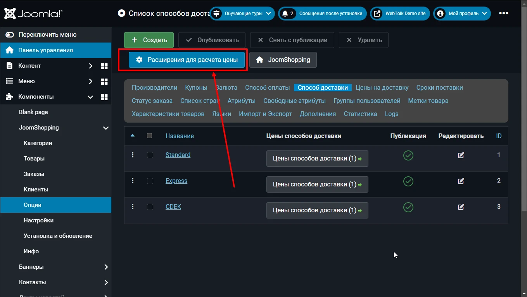Open Товары in the JoomShopping menu
Viewport: 527px width, 297px height.
tap(34, 159)
